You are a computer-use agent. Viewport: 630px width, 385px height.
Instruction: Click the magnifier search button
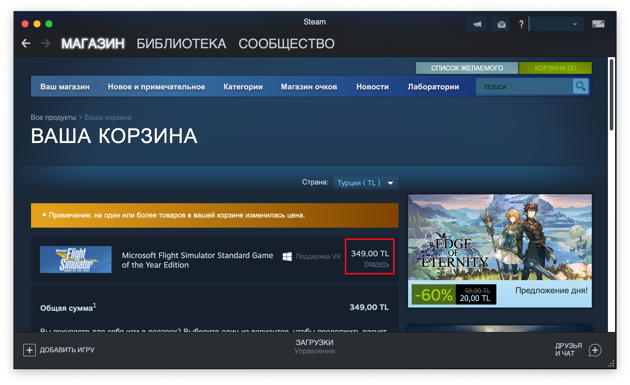click(x=580, y=86)
